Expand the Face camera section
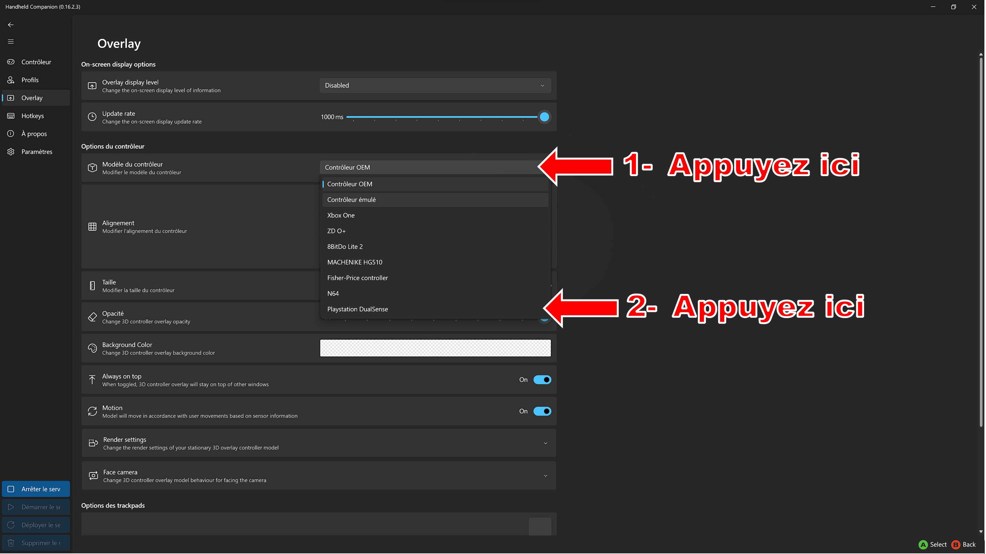 (545, 476)
